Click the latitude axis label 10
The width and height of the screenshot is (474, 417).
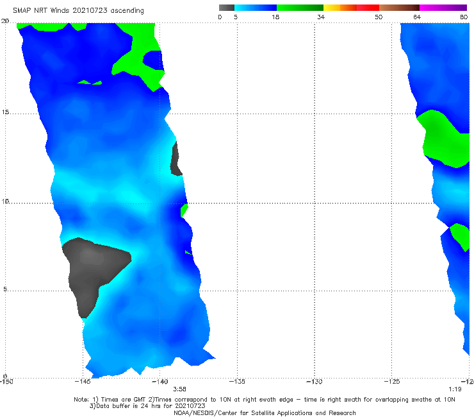pyautogui.click(x=5, y=201)
